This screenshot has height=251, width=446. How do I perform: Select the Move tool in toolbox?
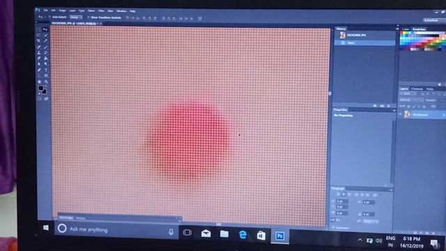tap(45, 29)
